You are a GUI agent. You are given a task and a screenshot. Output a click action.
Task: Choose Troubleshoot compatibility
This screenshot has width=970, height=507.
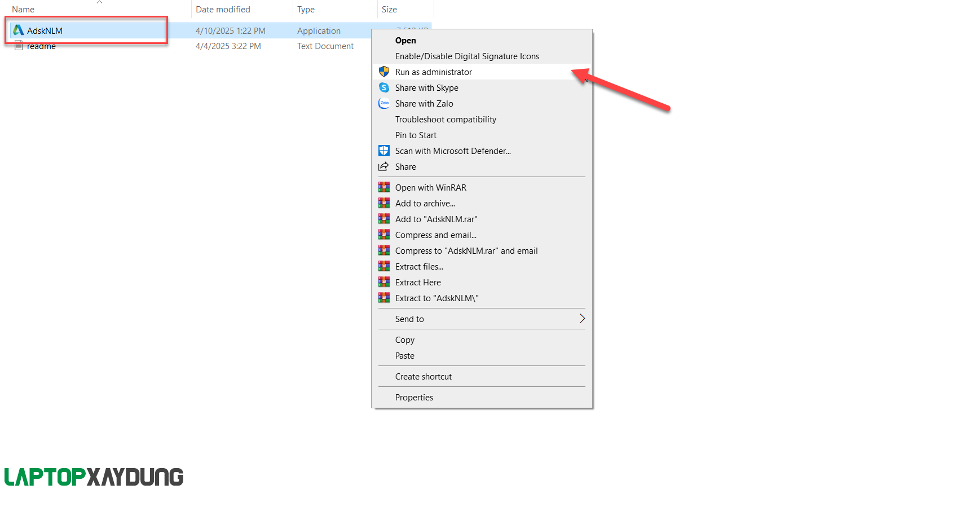pos(482,120)
